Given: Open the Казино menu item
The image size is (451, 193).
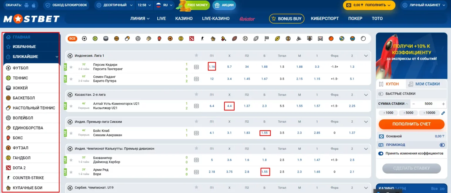Looking at the screenshot, I should pos(184,18).
